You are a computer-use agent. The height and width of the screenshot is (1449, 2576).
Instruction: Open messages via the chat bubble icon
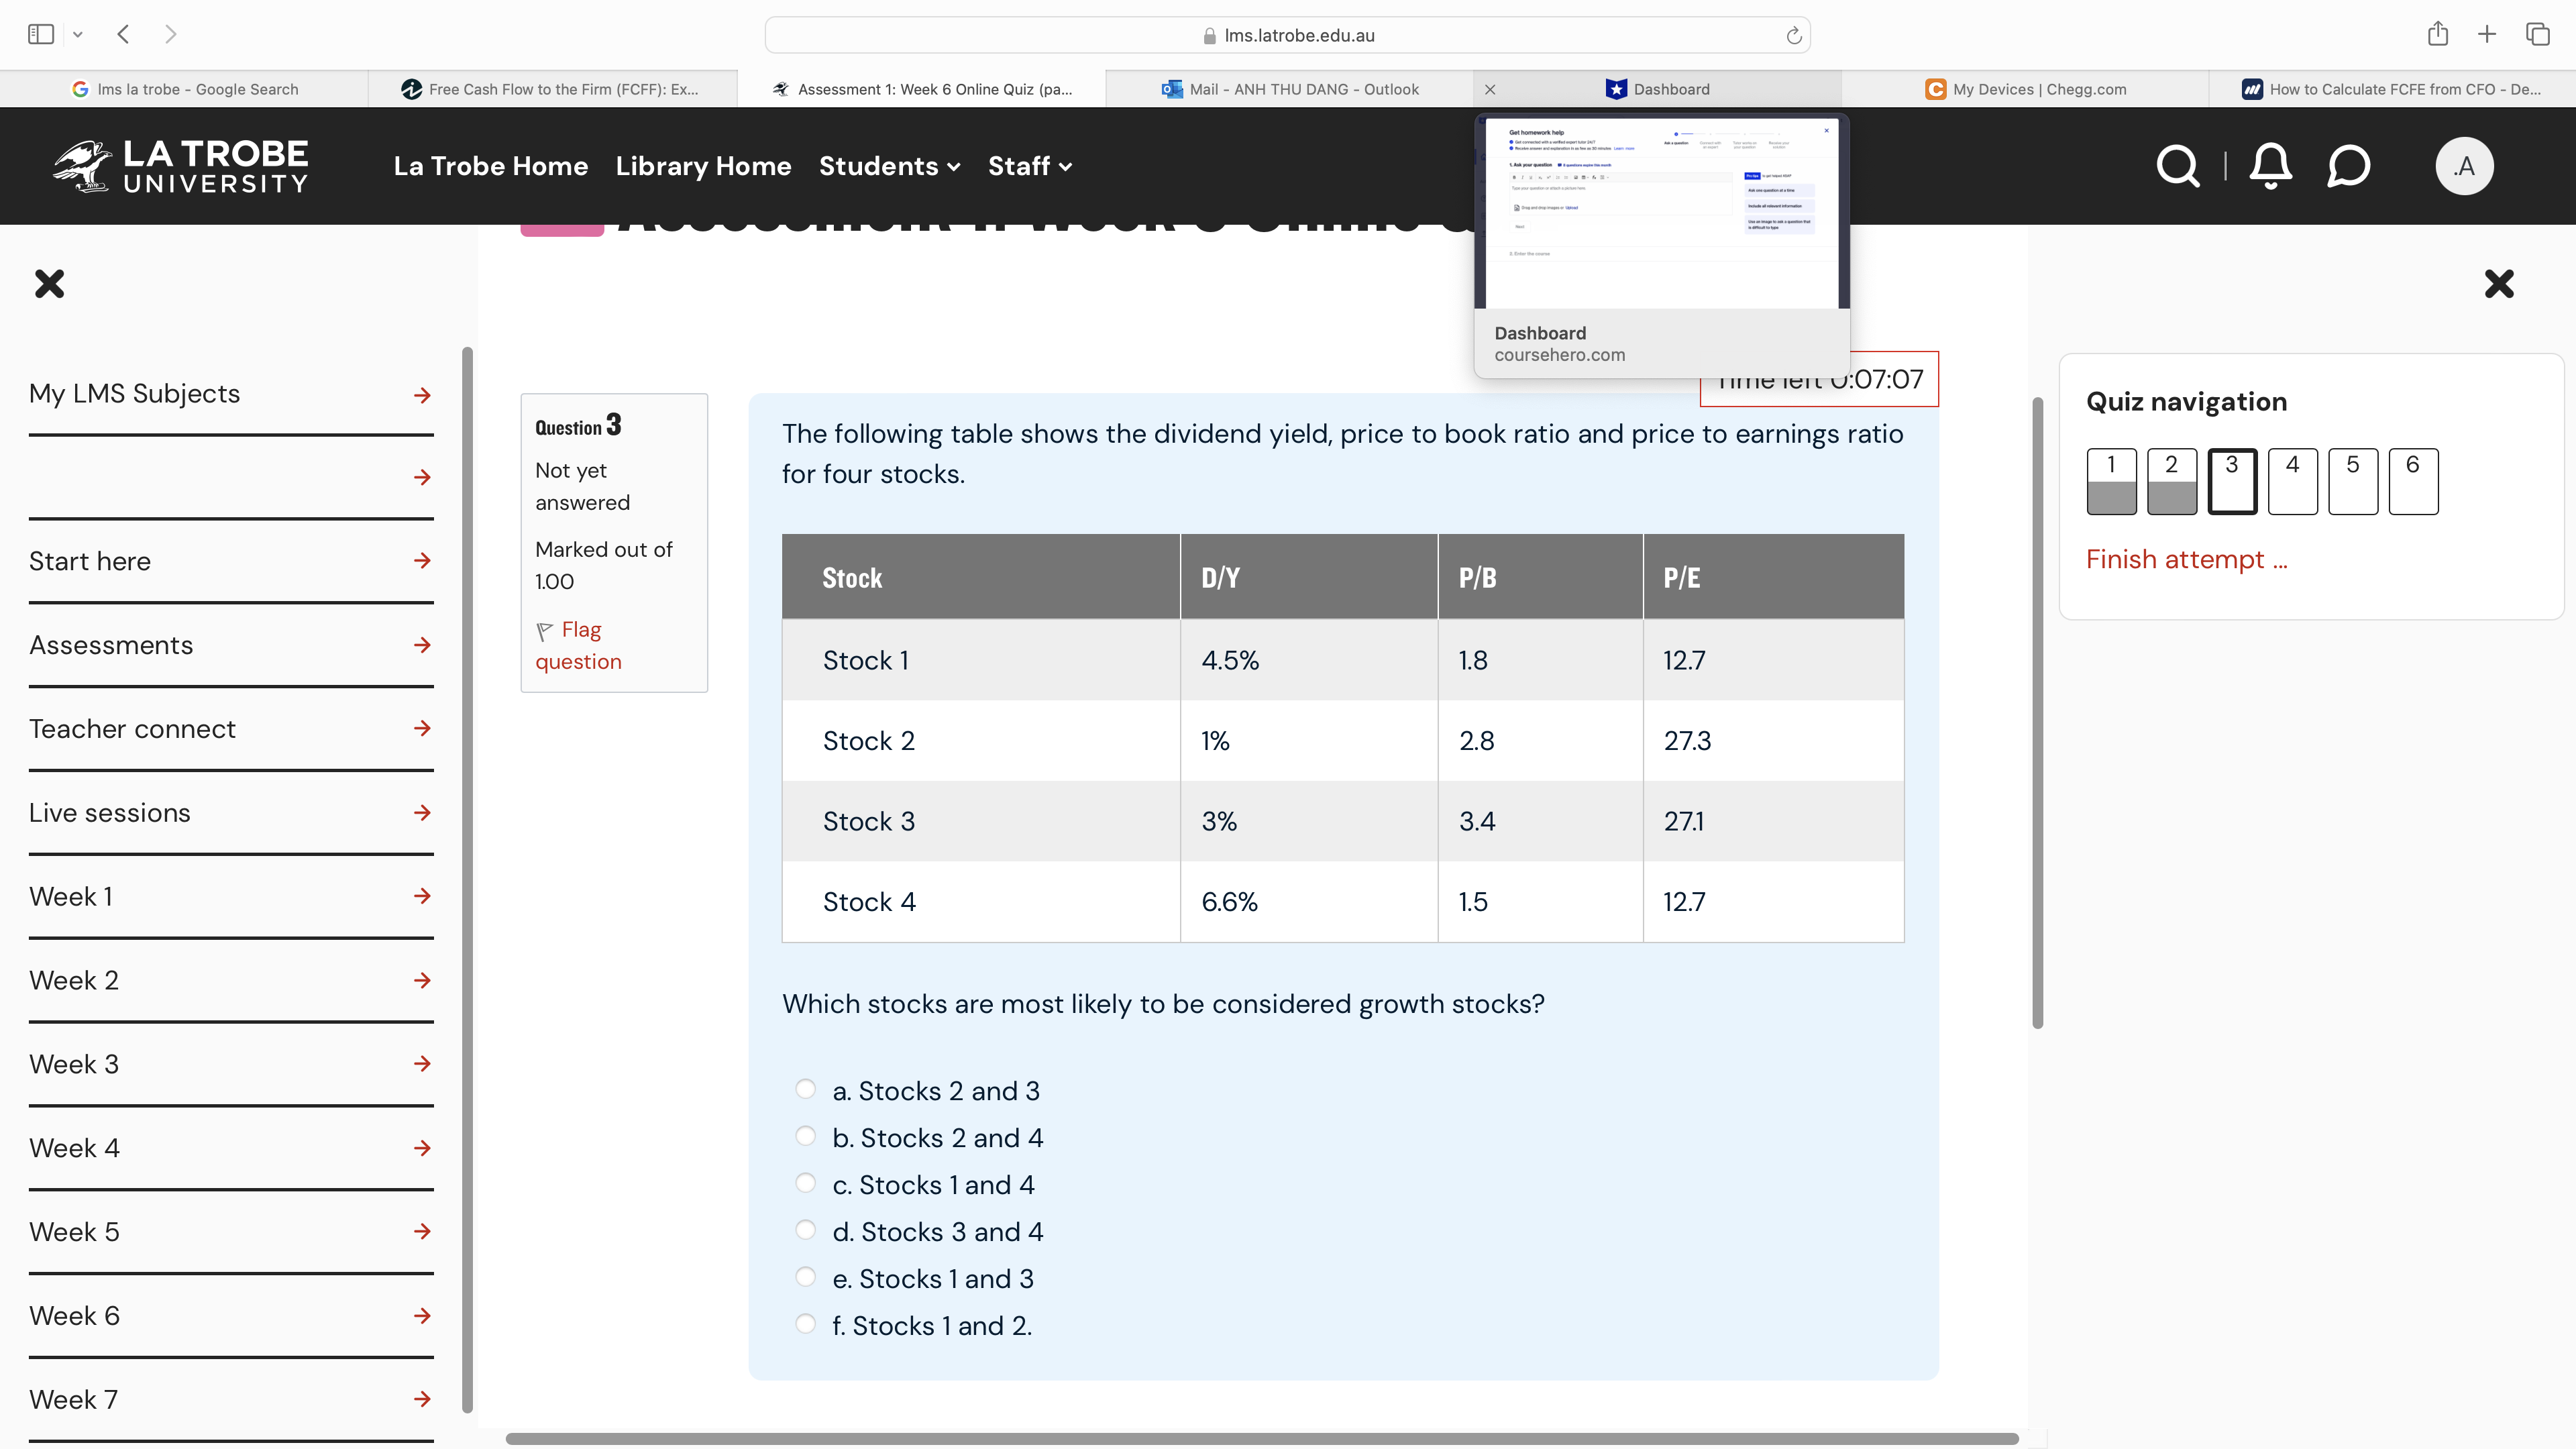[2348, 166]
